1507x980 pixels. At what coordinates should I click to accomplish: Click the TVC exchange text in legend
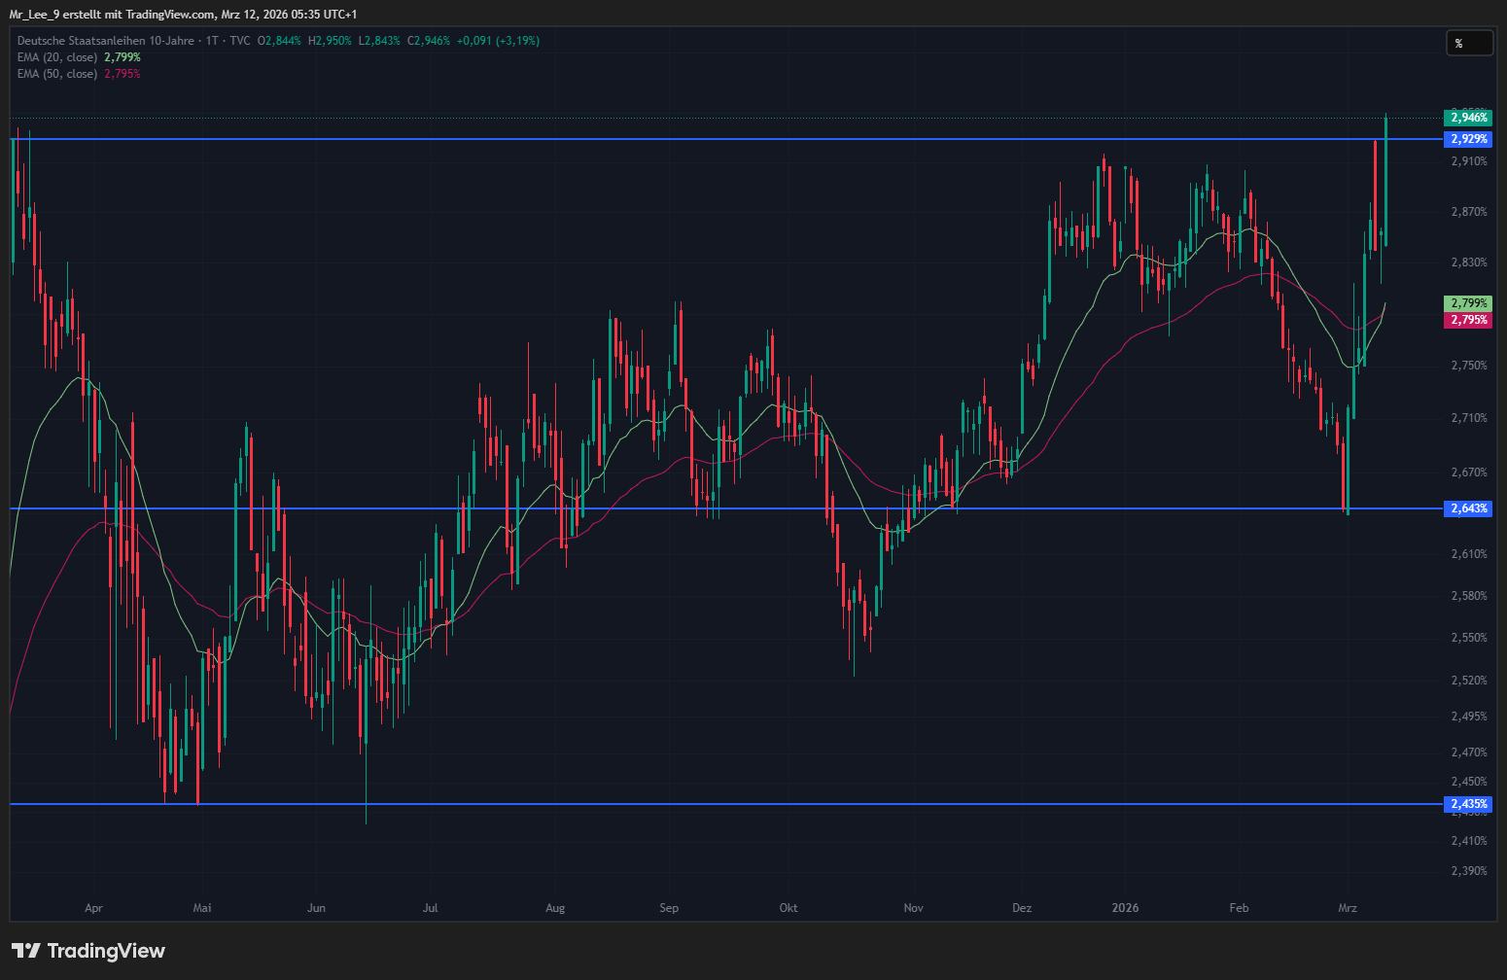pos(240,41)
